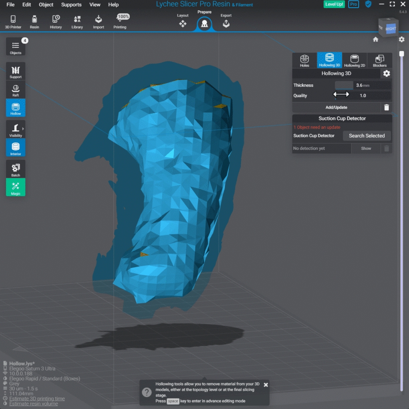Image resolution: width=409 pixels, height=409 pixels.
Task: Open the Supports menu
Action: point(71,5)
